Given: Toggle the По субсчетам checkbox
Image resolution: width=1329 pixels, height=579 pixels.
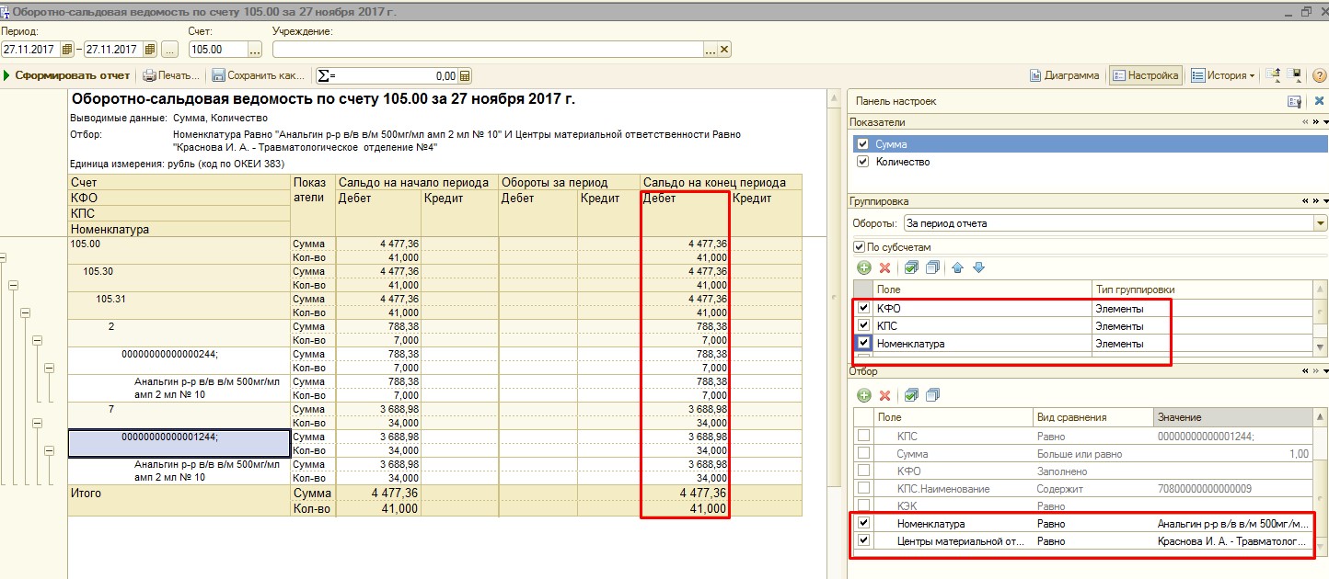Looking at the screenshot, I should [860, 247].
